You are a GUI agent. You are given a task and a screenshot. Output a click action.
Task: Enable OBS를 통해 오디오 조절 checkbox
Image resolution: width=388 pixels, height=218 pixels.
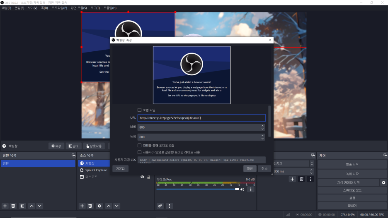(x=140, y=146)
